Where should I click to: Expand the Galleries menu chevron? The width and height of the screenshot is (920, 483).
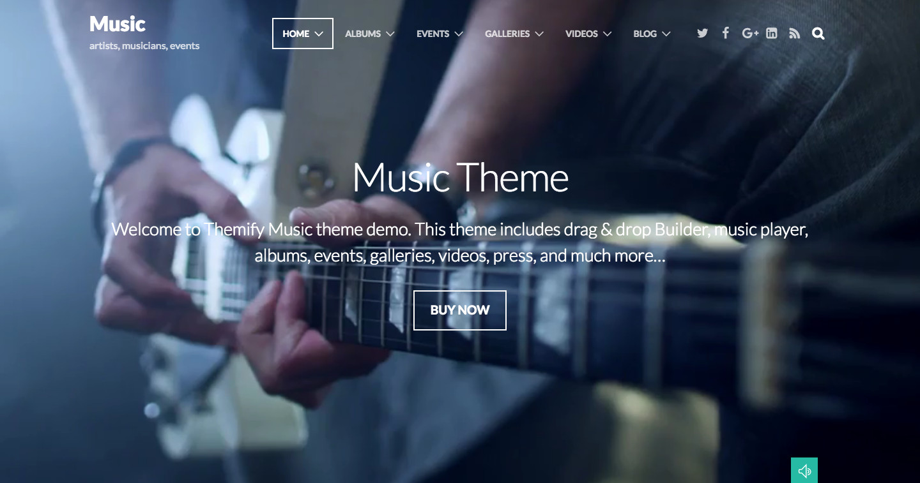point(539,34)
